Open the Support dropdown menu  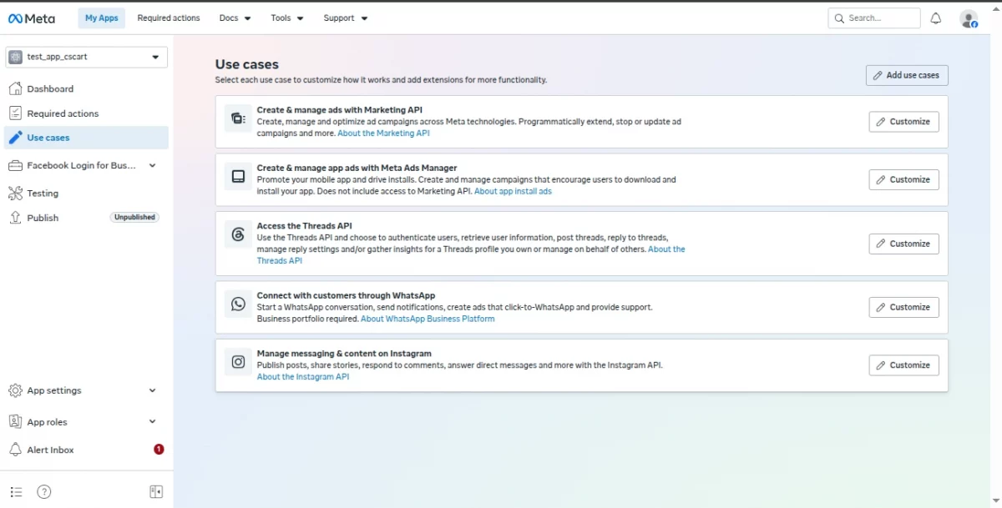[346, 18]
